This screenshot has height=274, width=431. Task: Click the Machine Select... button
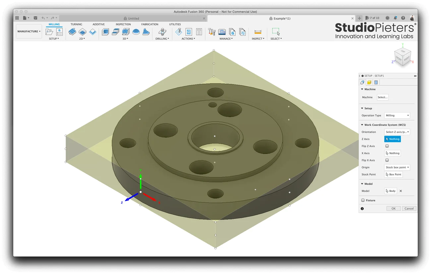coord(383,97)
